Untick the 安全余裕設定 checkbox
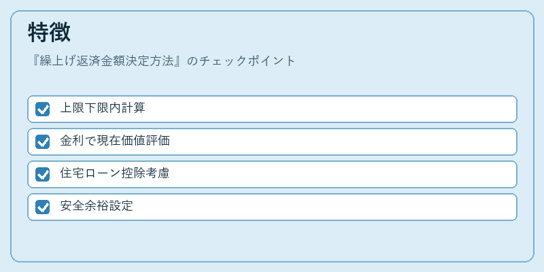 click(x=42, y=207)
